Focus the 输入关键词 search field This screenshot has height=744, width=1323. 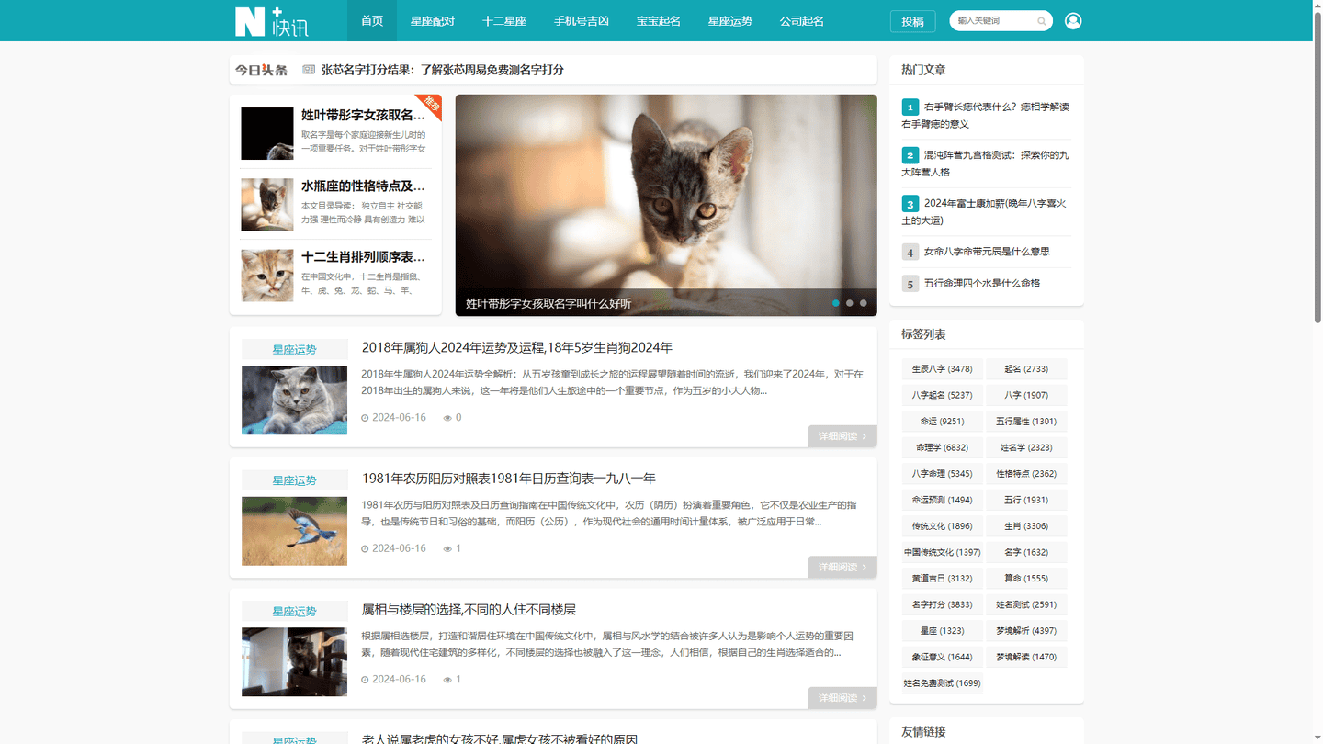(994, 20)
